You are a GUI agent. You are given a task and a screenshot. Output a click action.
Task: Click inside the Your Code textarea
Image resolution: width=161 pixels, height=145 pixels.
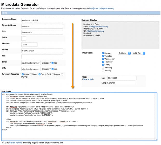point(79,116)
